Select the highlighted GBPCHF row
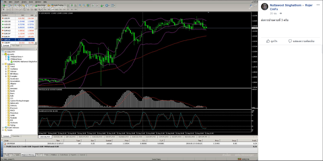This screenshot has width=323, height=161. 18,40
